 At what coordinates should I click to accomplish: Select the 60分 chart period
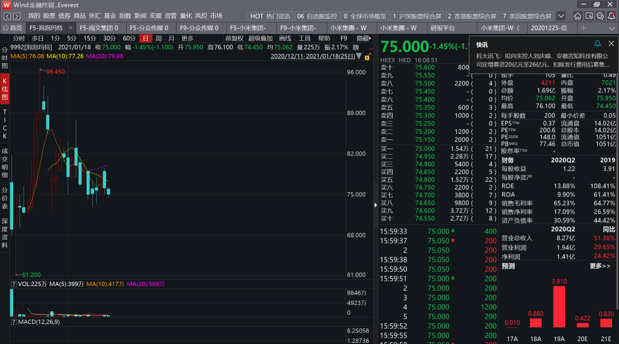point(129,38)
